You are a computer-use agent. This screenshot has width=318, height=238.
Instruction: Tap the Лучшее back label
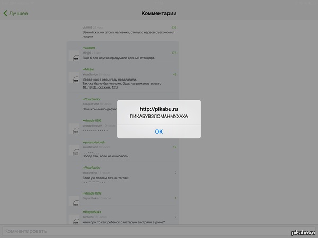[18, 13]
